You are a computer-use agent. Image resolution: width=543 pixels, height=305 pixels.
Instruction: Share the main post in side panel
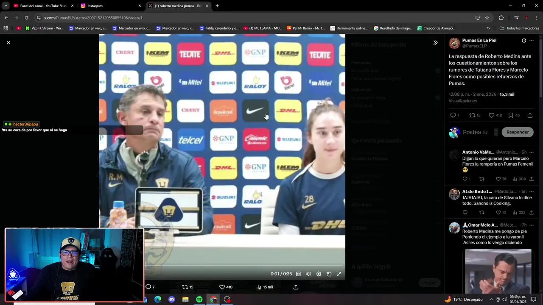tap(530, 115)
